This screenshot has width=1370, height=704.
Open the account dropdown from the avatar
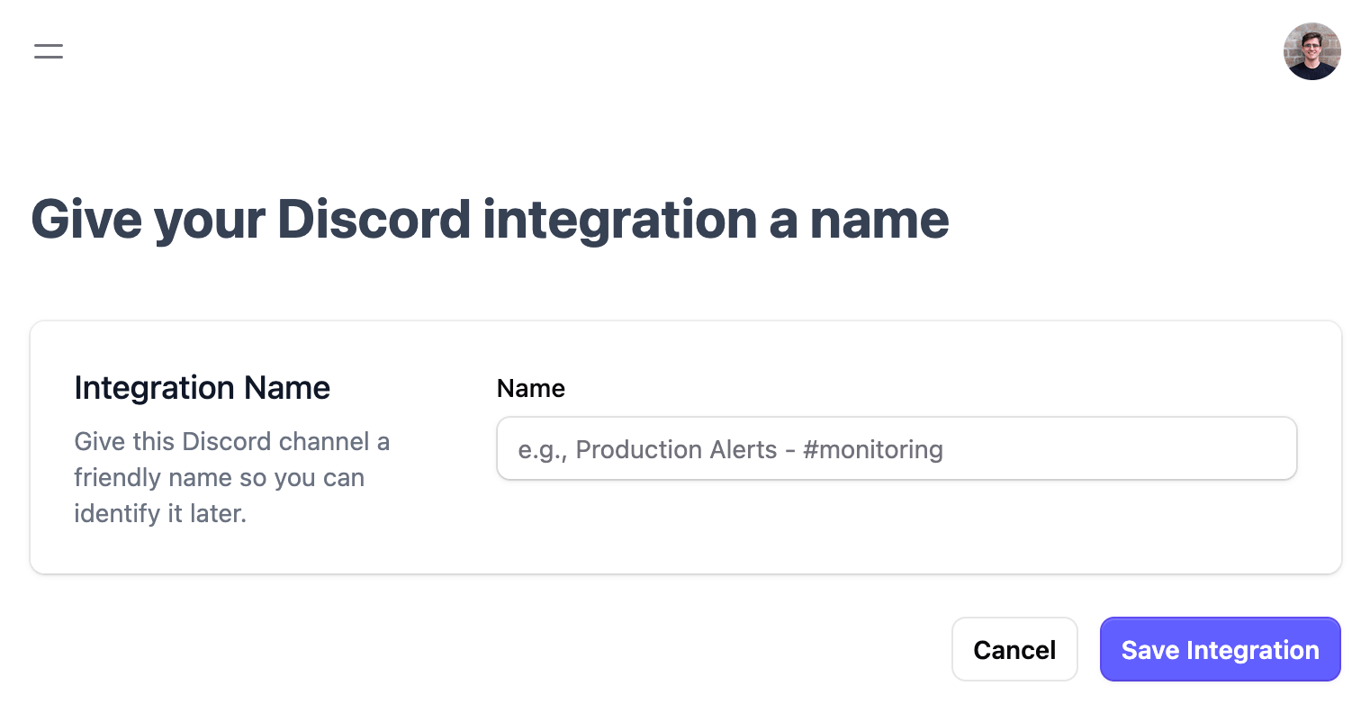click(x=1311, y=51)
